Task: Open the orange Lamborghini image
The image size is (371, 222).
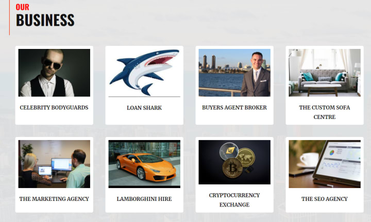Action: (144, 164)
